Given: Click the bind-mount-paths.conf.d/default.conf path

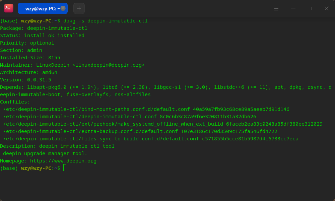Looking at the screenshot, I should click(x=96, y=109).
